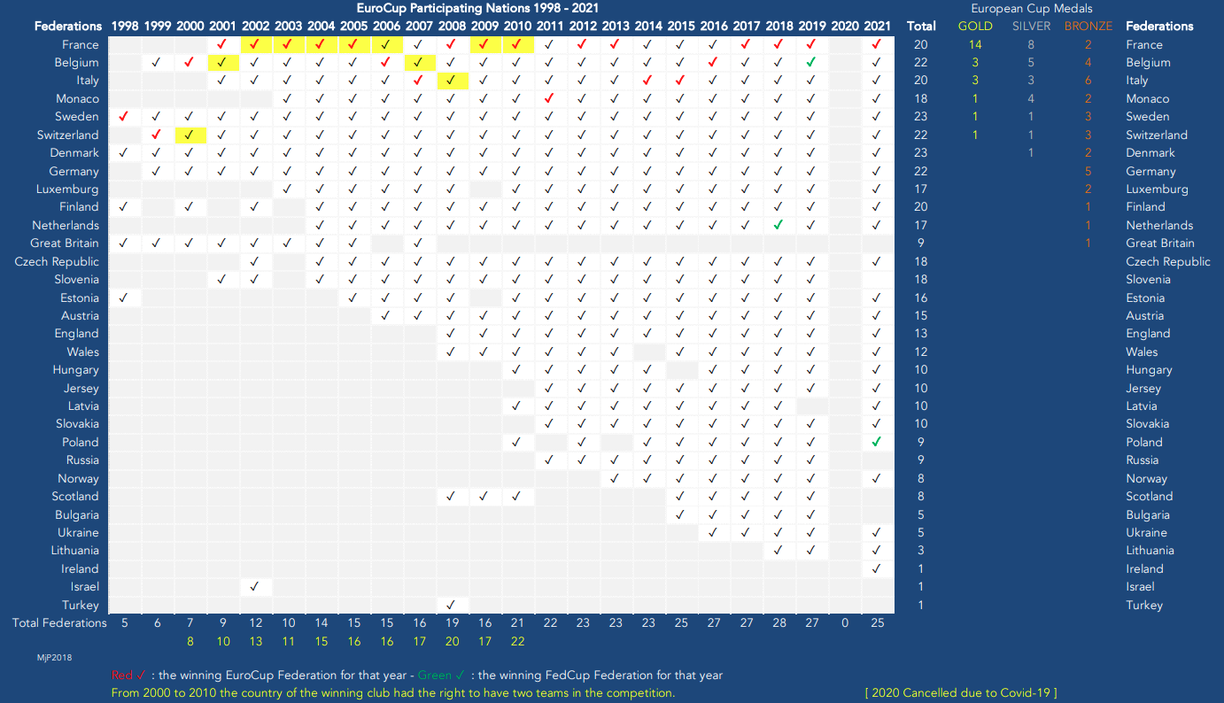Click Switzerland's red checkmark for 1999
The width and height of the screenshot is (1224, 703).
pyautogui.click(x=156, y=135)
